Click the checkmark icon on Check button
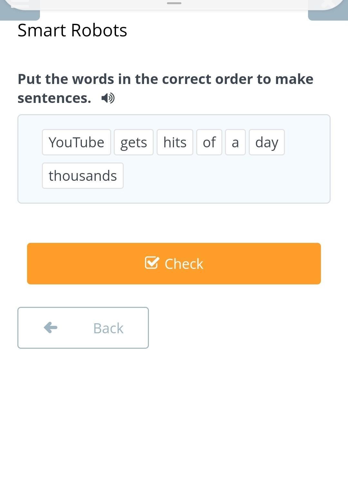 pos(151,263)
